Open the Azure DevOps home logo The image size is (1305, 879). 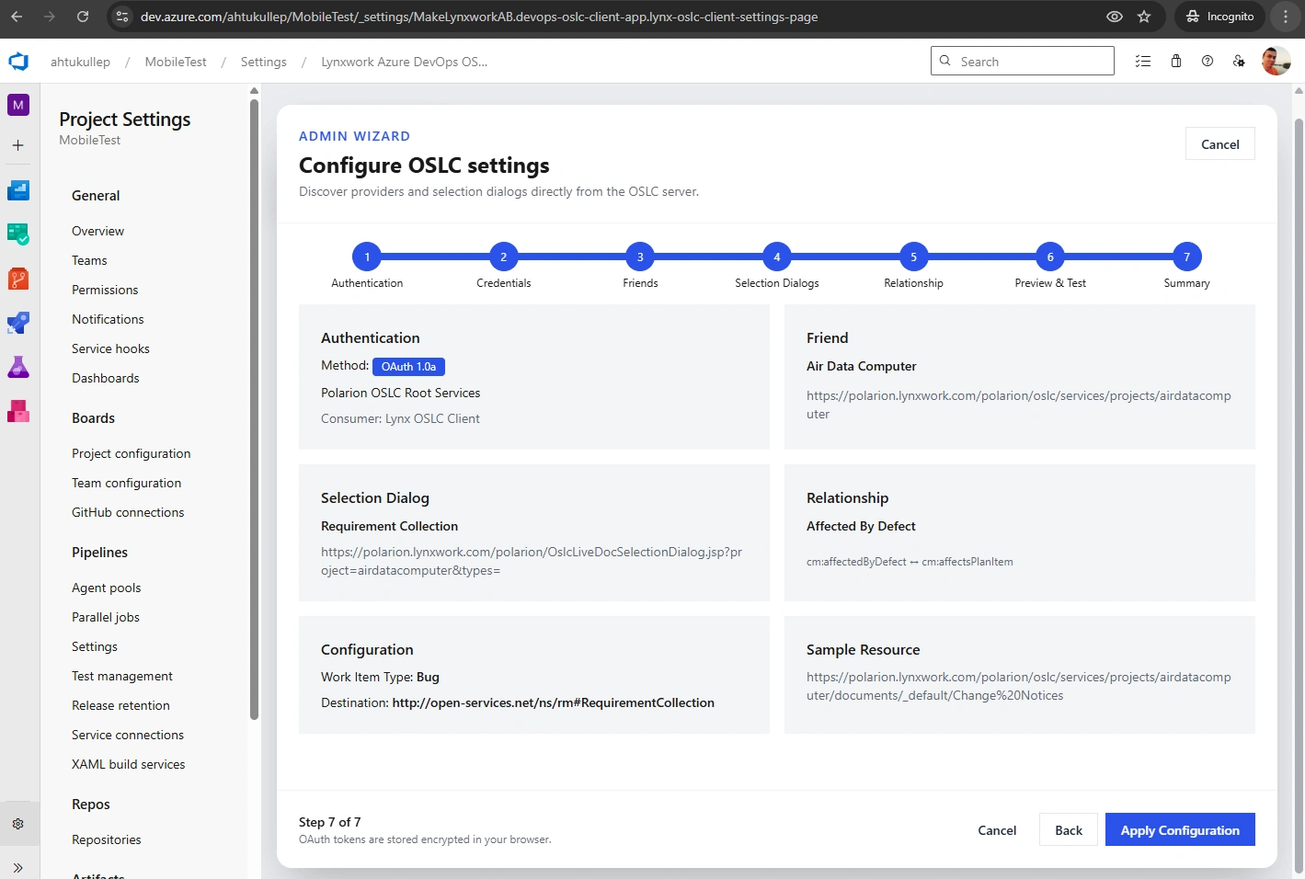[x=18, y=62]
